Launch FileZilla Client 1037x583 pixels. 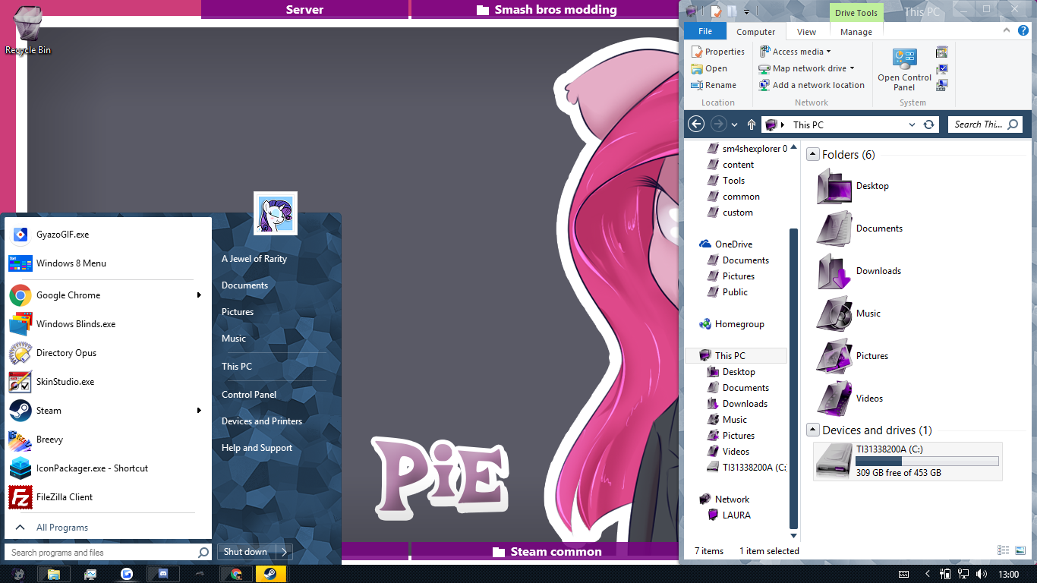[x=108, y=497]
